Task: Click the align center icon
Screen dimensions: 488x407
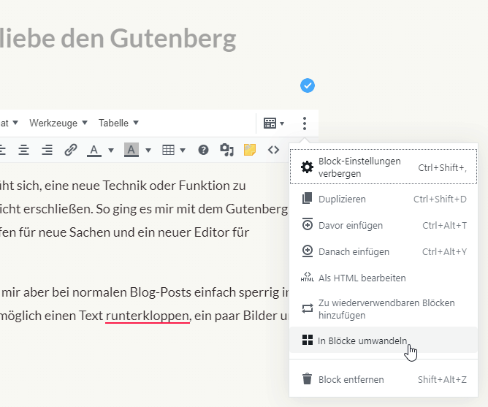Action: click(24, 150)
